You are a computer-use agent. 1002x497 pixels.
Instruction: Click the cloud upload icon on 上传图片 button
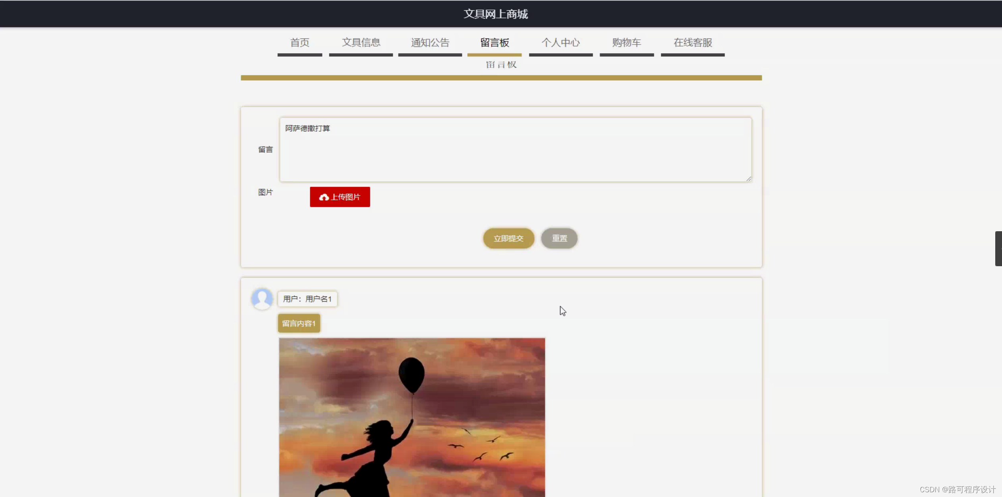click(324, 197)
